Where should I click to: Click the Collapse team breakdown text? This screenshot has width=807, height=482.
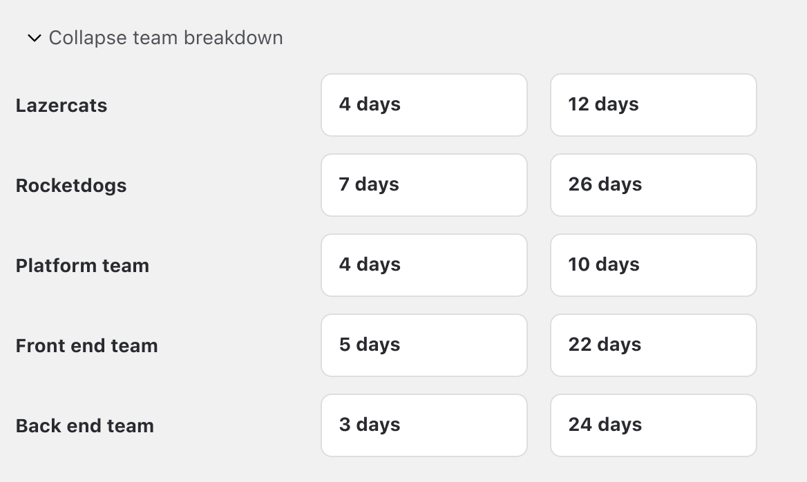pyautogui.click(x=164, y=37)
